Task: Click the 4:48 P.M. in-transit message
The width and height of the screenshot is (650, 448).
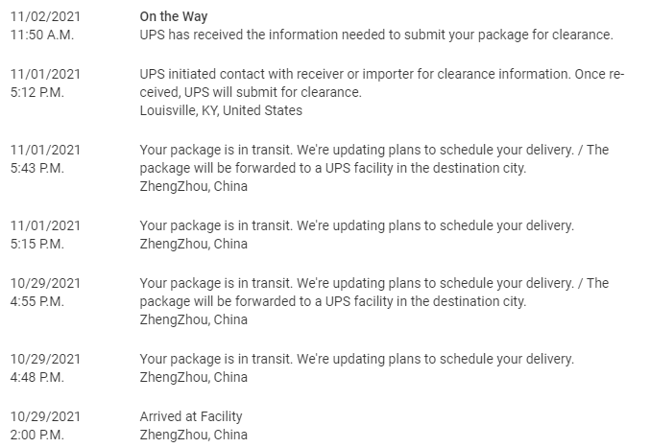Action: 357,359
